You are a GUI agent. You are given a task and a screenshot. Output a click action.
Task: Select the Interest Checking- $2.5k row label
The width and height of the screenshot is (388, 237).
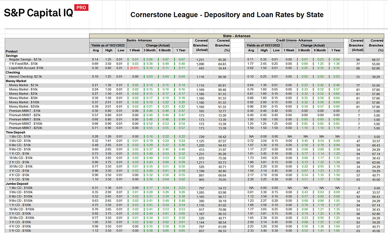point(25,77)
